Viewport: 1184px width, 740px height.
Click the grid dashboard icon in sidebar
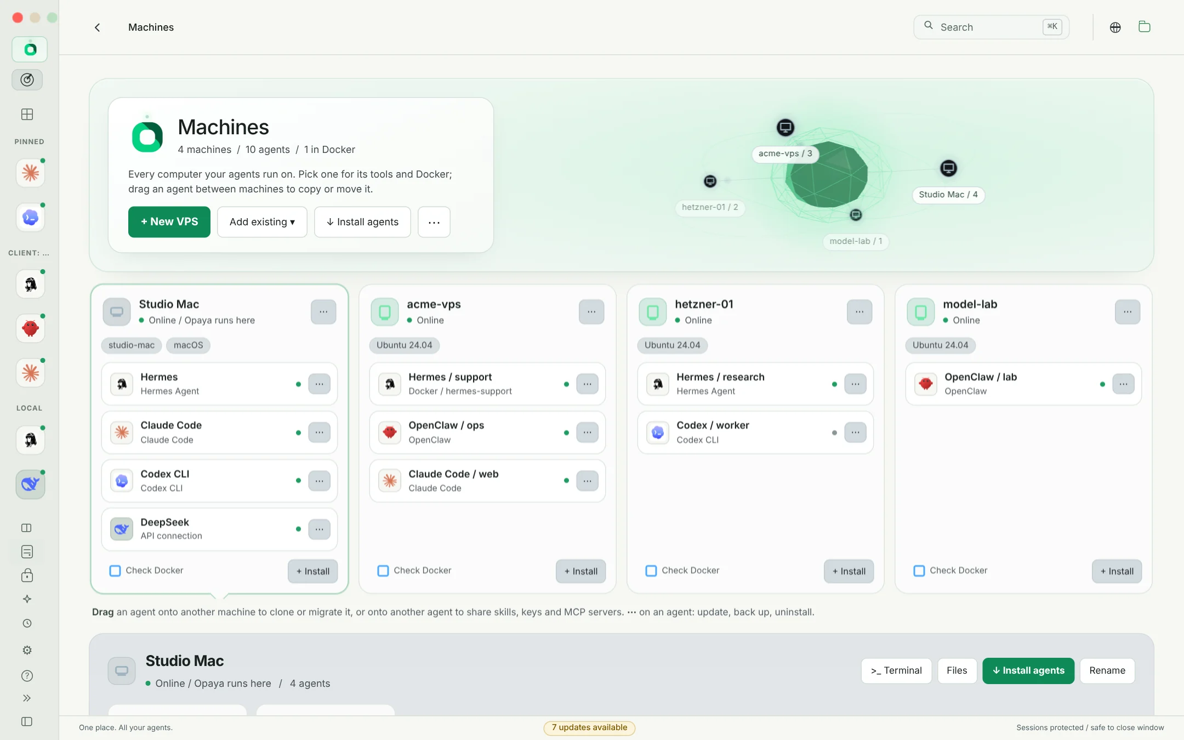point(27,115)
